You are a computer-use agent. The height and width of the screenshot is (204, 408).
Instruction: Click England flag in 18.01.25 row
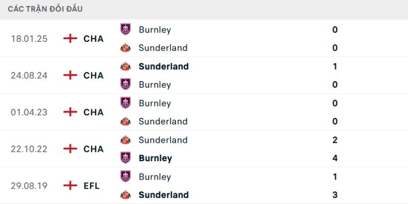point(70,39)
